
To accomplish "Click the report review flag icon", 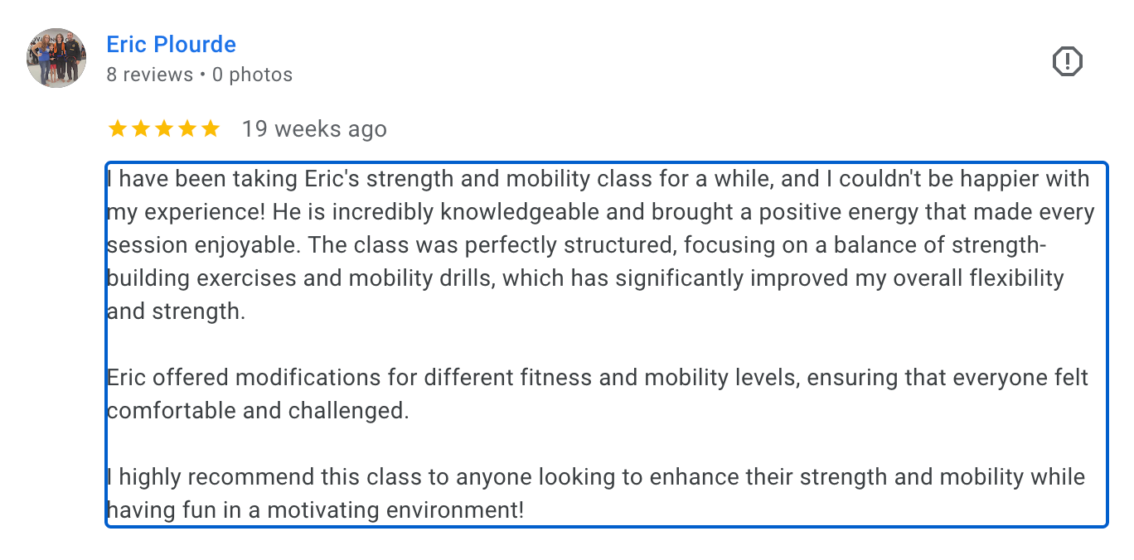I will coord(1068,61).
